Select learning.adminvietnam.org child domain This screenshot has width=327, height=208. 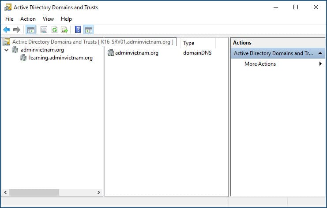pos(61,58)
